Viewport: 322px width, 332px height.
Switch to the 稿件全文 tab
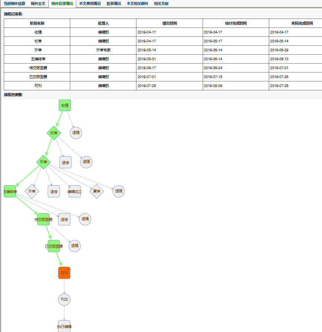pos(38,3)
